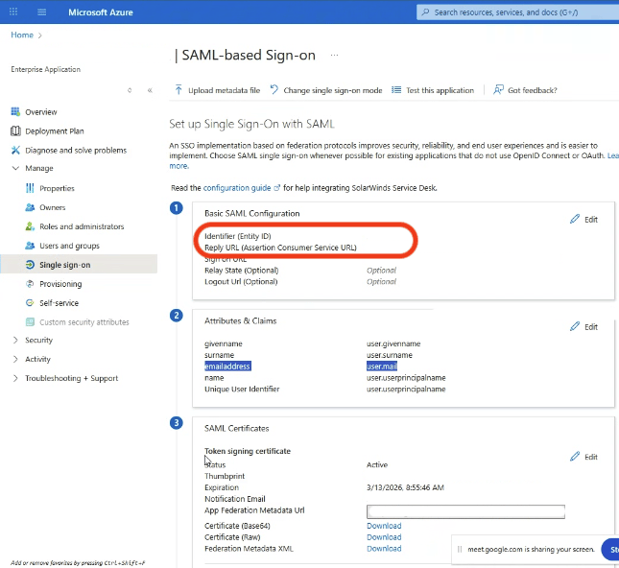This screenshot has height=568, width=619.
Task: Open the Azure waffle apps grid icon
Action: click(x=13, y=12)
